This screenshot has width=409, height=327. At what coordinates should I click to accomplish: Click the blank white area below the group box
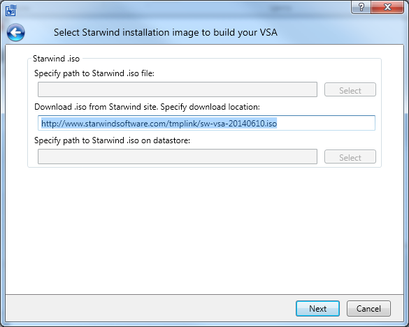(x=204, y=229)
